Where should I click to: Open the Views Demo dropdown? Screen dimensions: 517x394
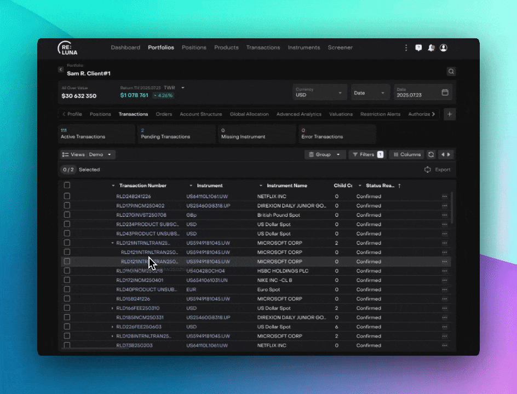(x=87, y=155)
